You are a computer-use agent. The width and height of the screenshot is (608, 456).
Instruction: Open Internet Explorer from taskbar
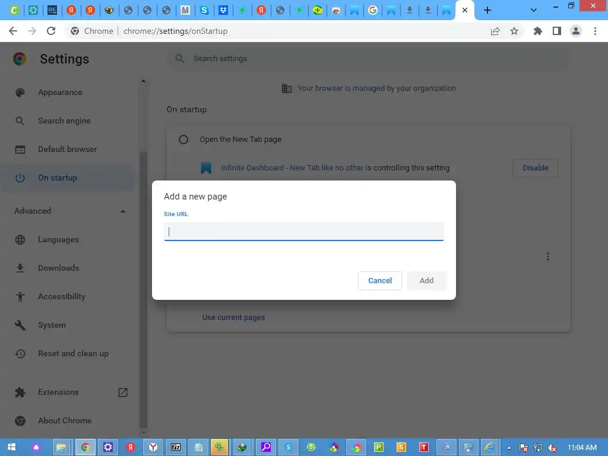point(490,448)
